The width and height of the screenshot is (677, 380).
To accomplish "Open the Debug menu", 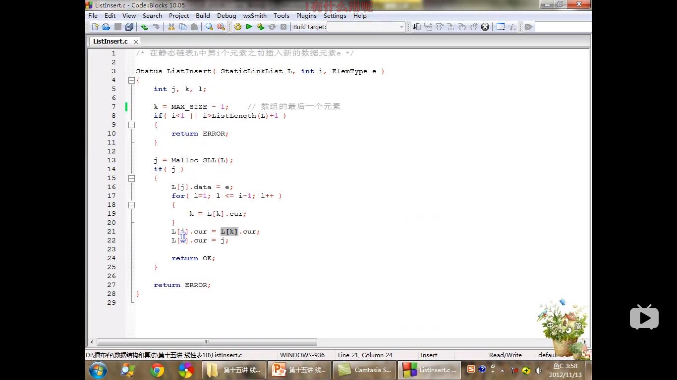I will (x=226, y=15).
